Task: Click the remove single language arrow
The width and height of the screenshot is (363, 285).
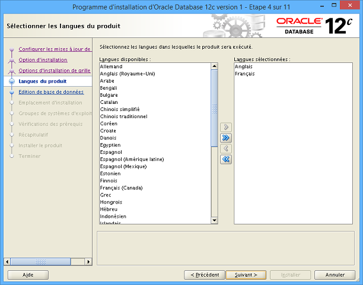Action: (x=226, y=148)
